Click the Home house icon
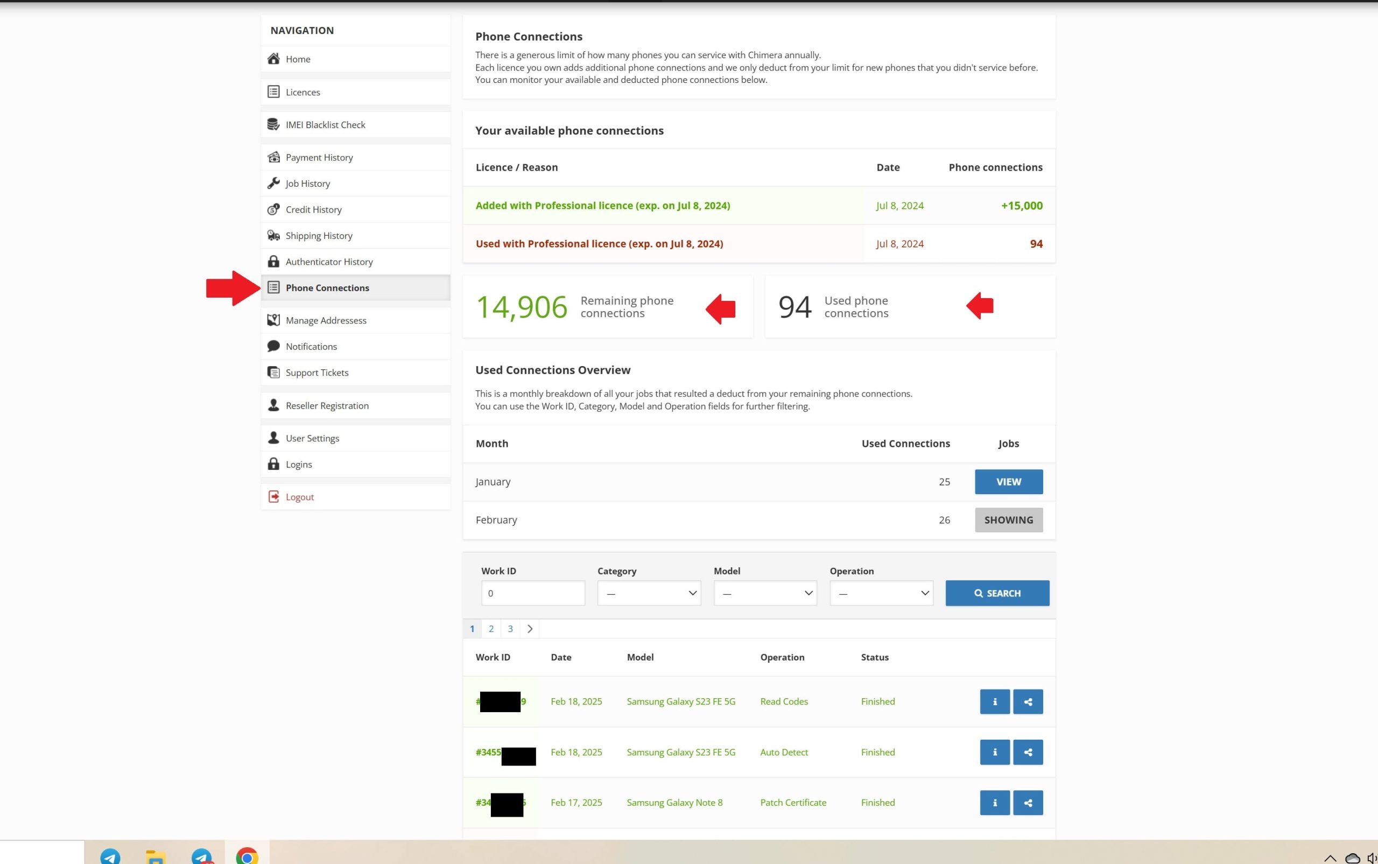The height and width of the screenshot is (864, 1378). click(x=273, y=59)
